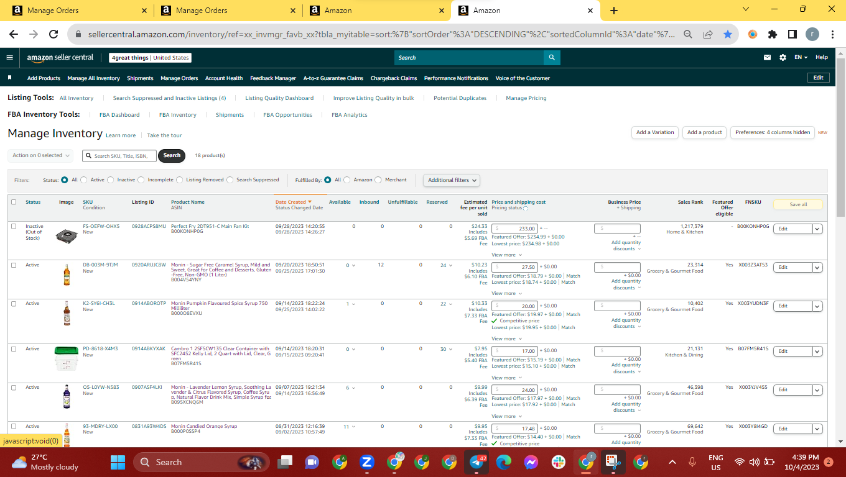Open Preferences: 4 columns hidden
The image size is (846, 477).
coord(773,132)
